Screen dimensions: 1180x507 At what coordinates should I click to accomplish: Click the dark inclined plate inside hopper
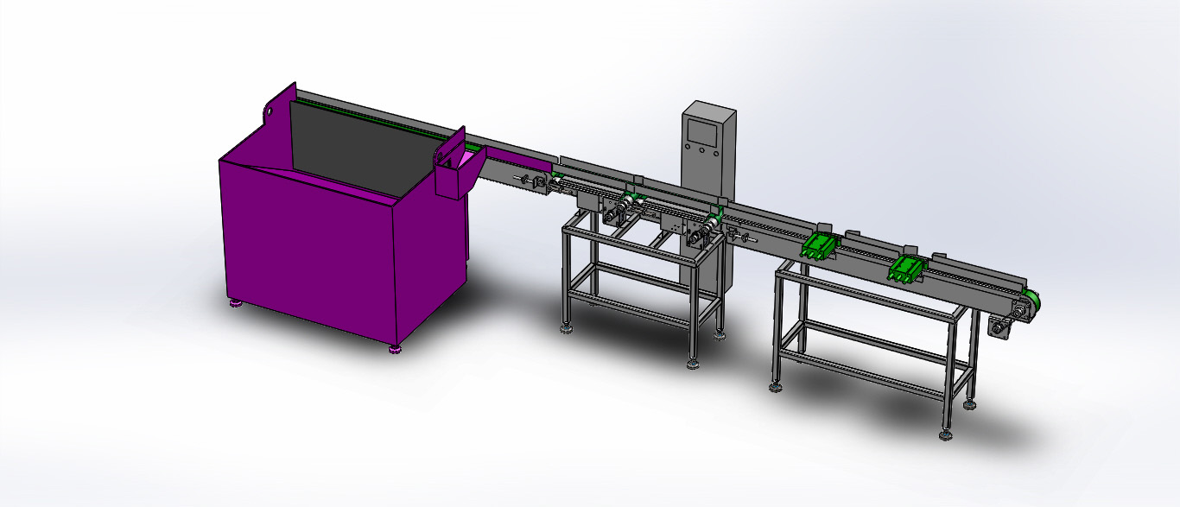pos(354,147)
